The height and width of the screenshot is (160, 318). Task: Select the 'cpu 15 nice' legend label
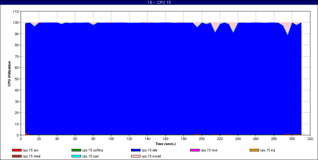pos(209,150)
